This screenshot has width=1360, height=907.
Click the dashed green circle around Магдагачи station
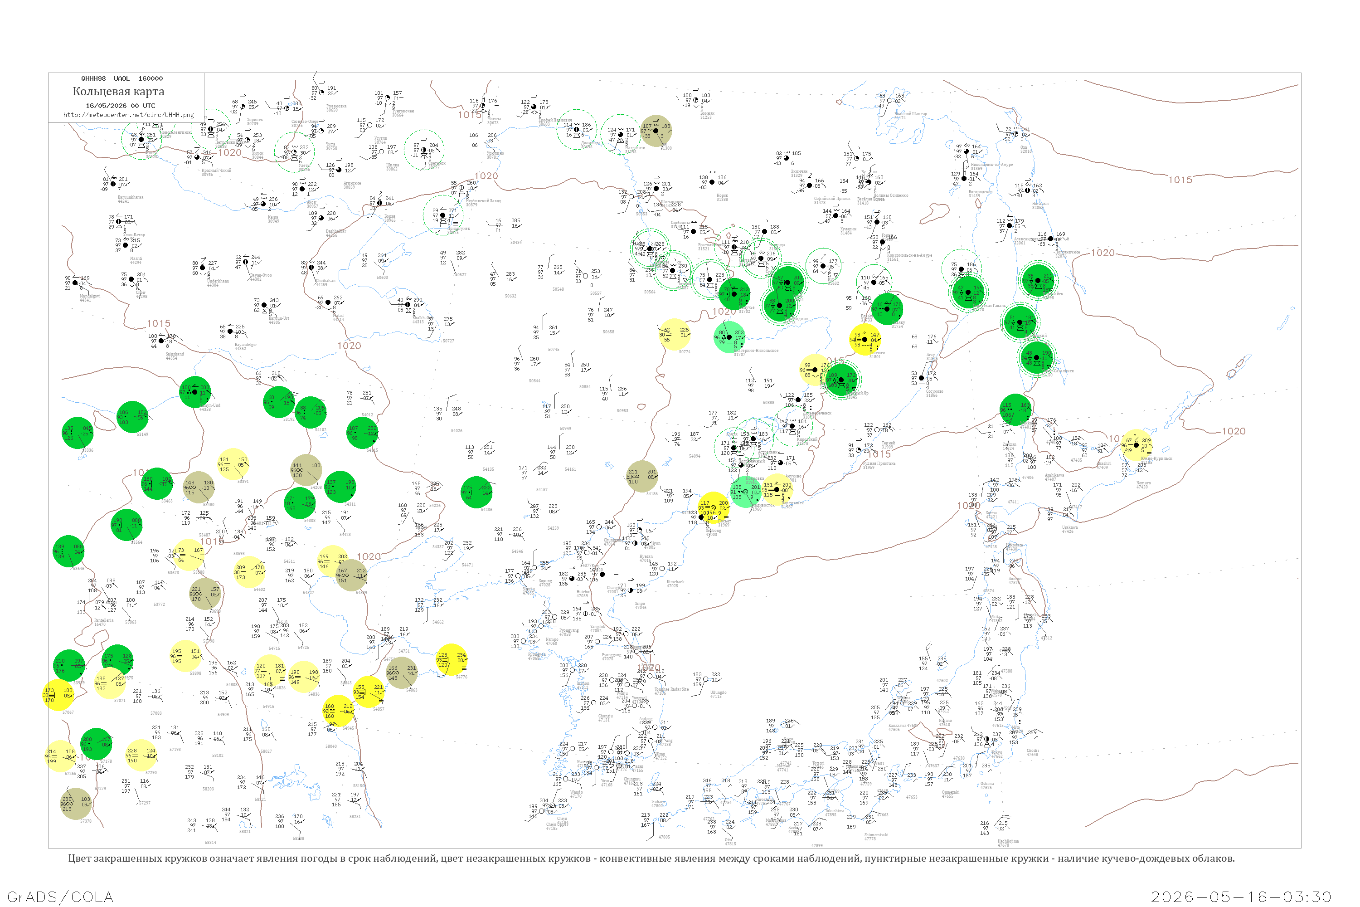[x=620, y=134]
